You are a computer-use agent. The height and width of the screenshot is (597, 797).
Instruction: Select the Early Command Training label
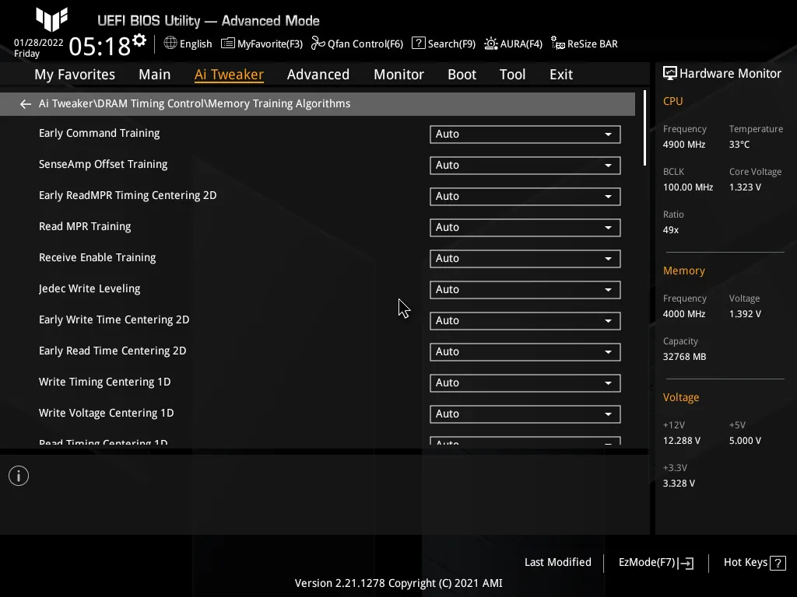coord(99,133)
